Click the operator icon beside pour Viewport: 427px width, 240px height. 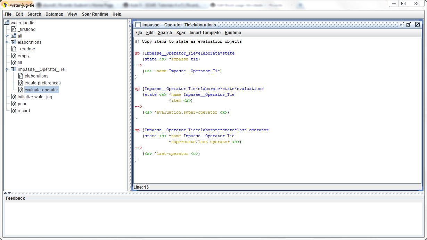pyautogui.click(x=14, y=104)
